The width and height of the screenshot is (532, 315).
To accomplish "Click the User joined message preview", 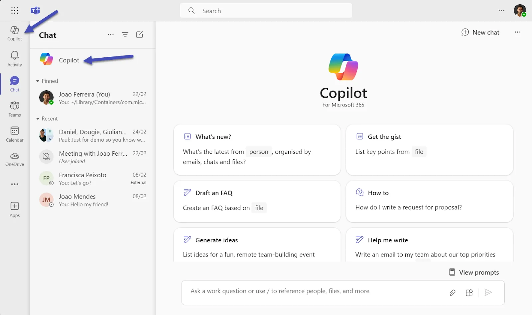I will tap(72, 161).
